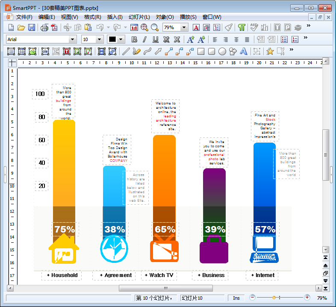336x307 pixels.
Task: Open the 79% zoom level dropdown
Action: pyautogui.click(x=184, y=27)
